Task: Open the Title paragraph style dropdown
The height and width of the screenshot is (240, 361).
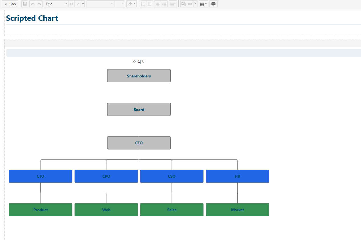Action: (56, 4)
